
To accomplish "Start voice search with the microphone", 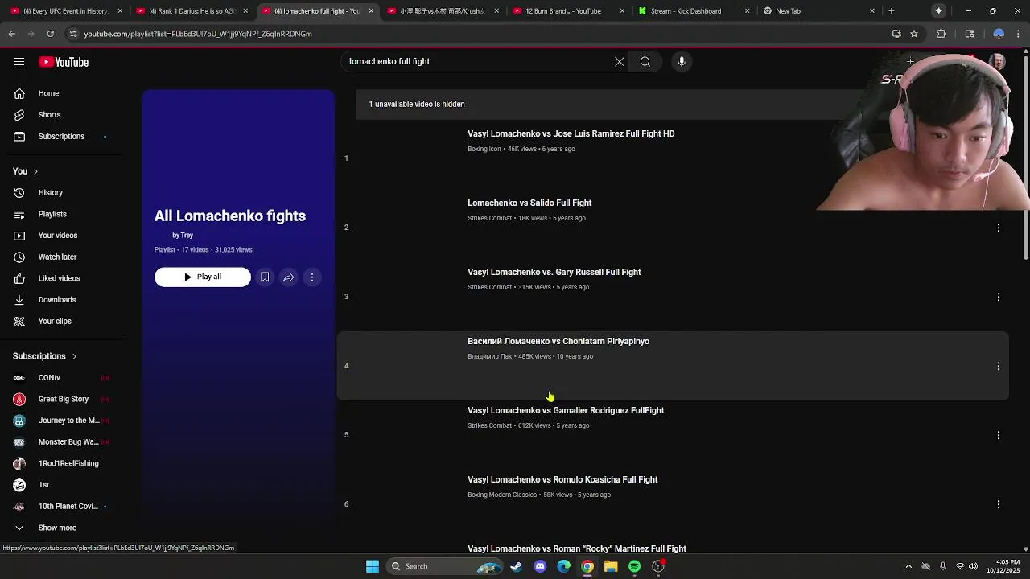I will (x=682, y=62).
